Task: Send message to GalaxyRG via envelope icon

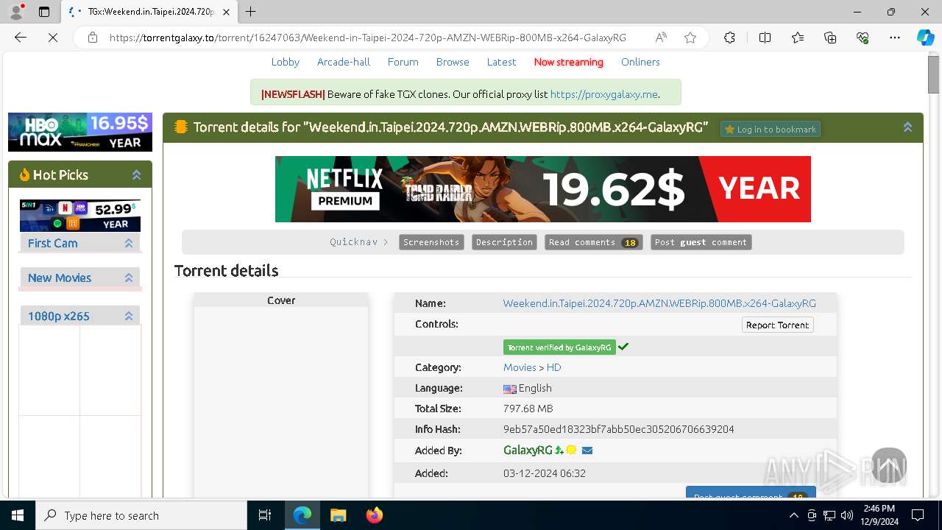Action: 587,451
